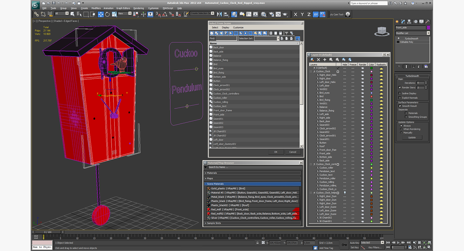Open Create Selection Set dropdown

point(202,13)
